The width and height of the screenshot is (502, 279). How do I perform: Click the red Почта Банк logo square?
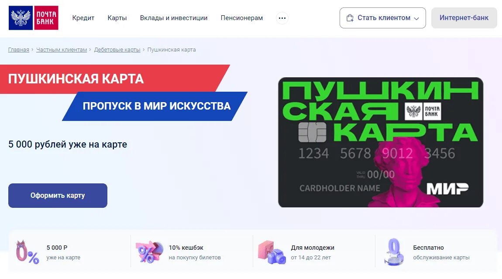[46, 17]
